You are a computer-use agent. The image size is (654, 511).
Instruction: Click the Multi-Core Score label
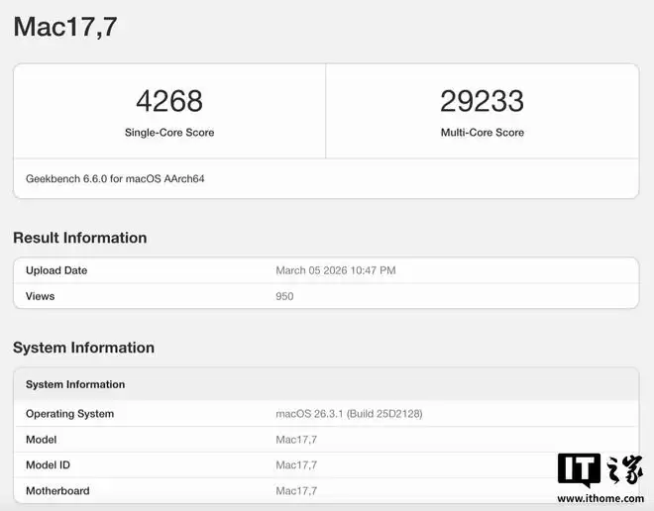[482, 133]
